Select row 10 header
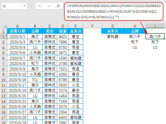 pos(3,80)
